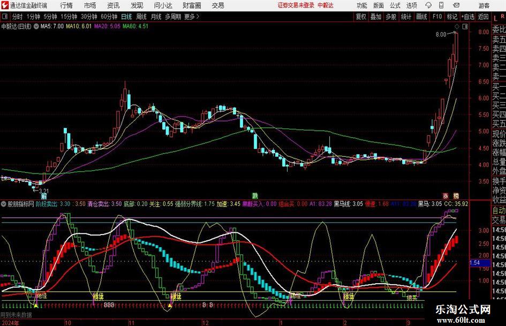Open the 功能 menu
506x326 pixels.
point(362,5)
